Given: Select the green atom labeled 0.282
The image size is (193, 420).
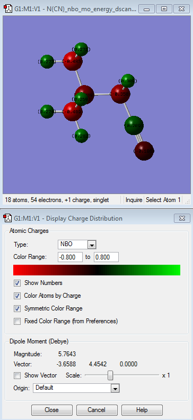Looking at the screenshot, I should click(x=81, y=136).
